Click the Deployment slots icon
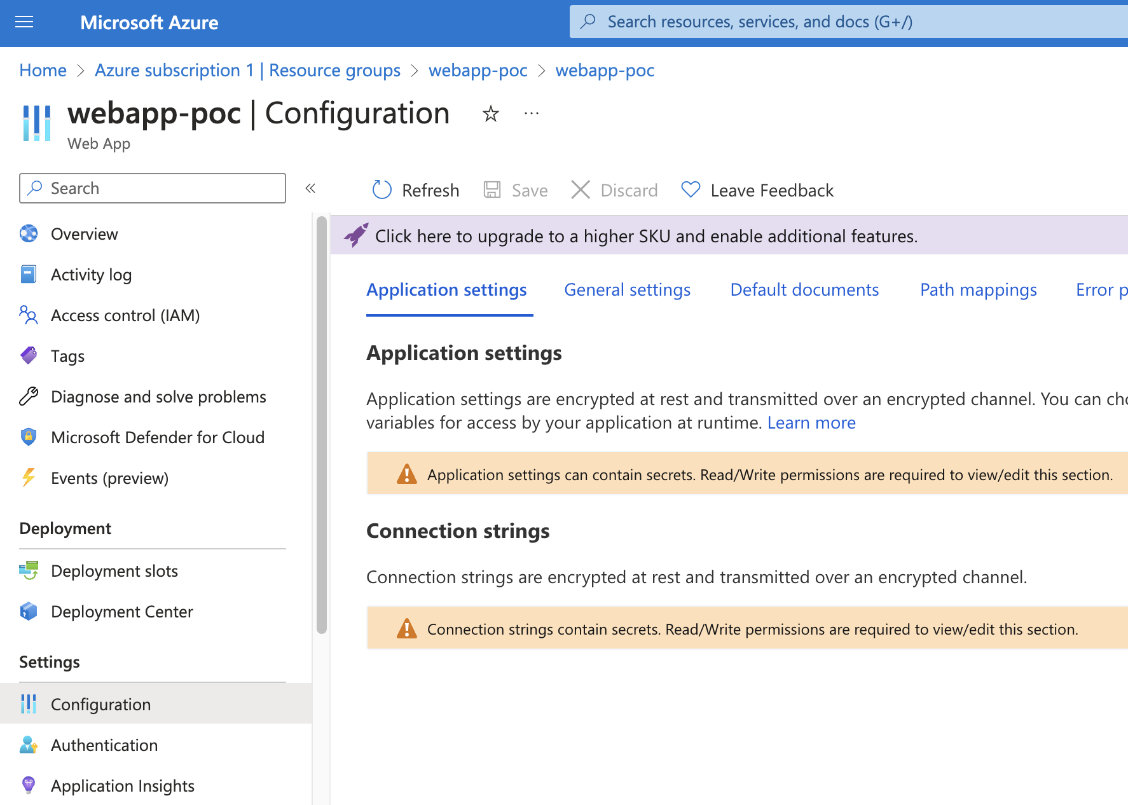1128x805 pixels. click(29, 570)
